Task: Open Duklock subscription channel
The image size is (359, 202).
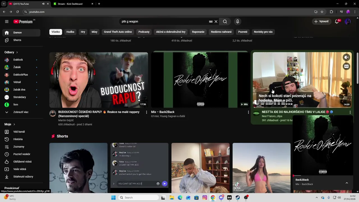Action: coord(21,60)
